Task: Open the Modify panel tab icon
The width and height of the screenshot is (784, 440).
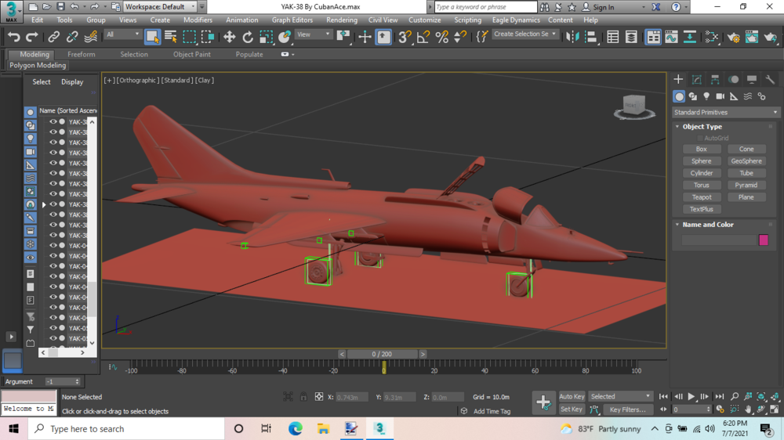Action: click(697, 80)
